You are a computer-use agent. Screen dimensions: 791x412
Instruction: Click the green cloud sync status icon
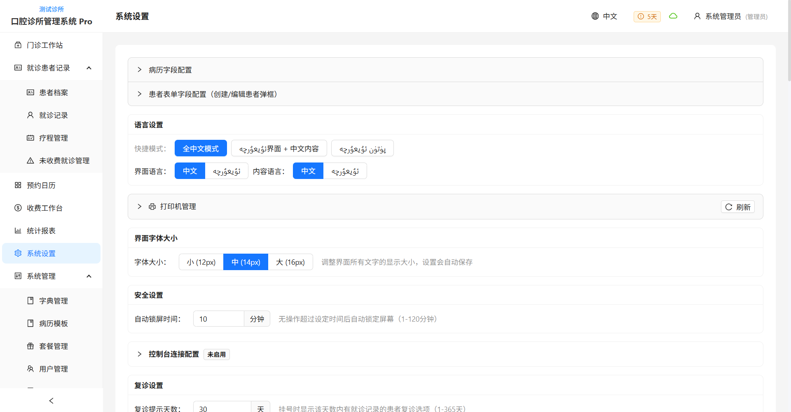click(673, 16)
